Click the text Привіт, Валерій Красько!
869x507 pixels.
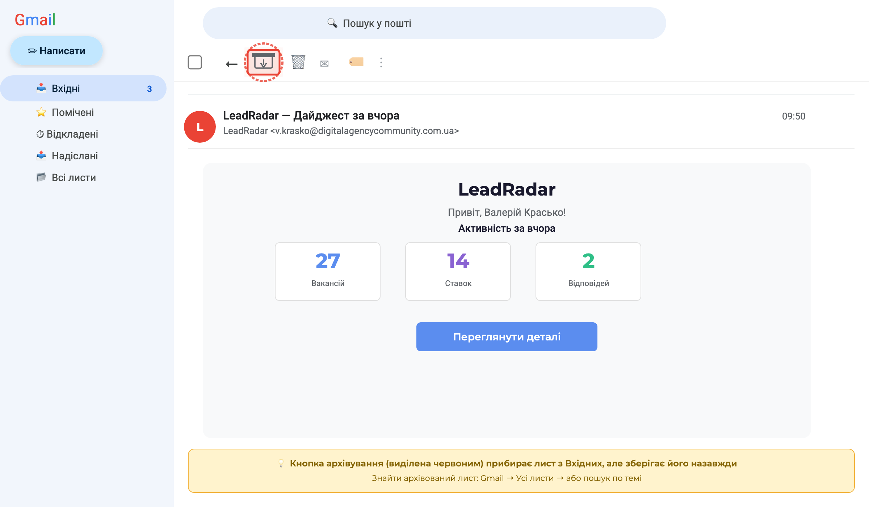[x=507, y=212]
